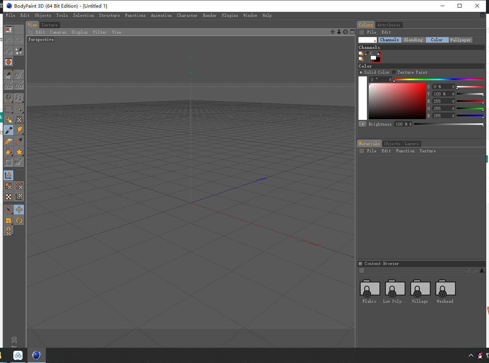Click the C color channel swatch
This screenshot has width=489, height=363.
click(x=375, y=56)
